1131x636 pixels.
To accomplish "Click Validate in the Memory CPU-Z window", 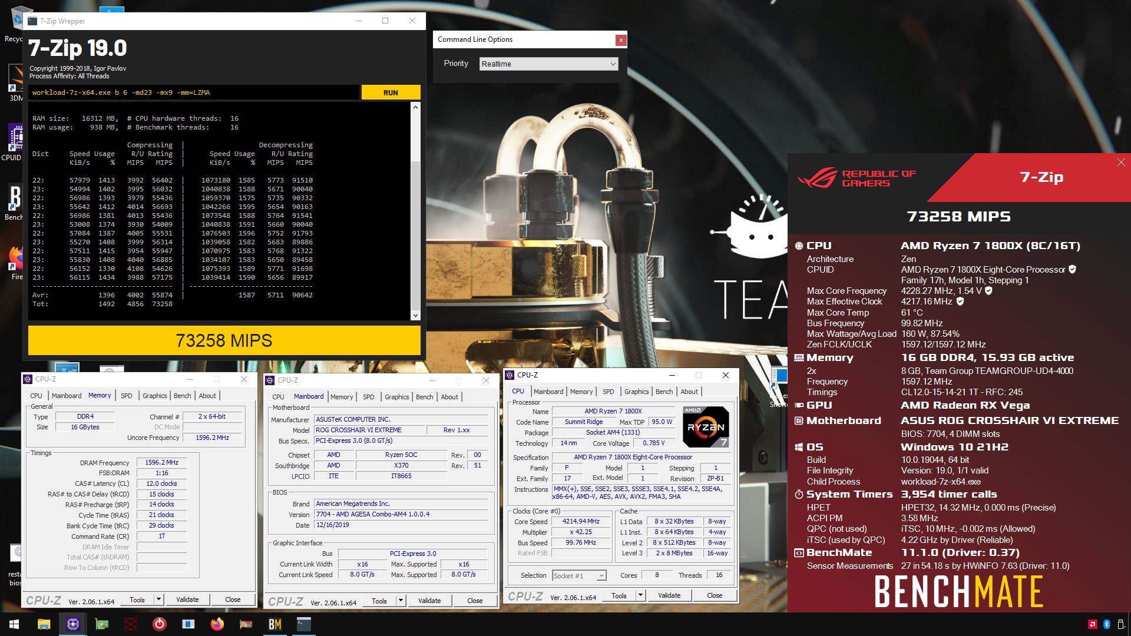I will tap(187, 599).
